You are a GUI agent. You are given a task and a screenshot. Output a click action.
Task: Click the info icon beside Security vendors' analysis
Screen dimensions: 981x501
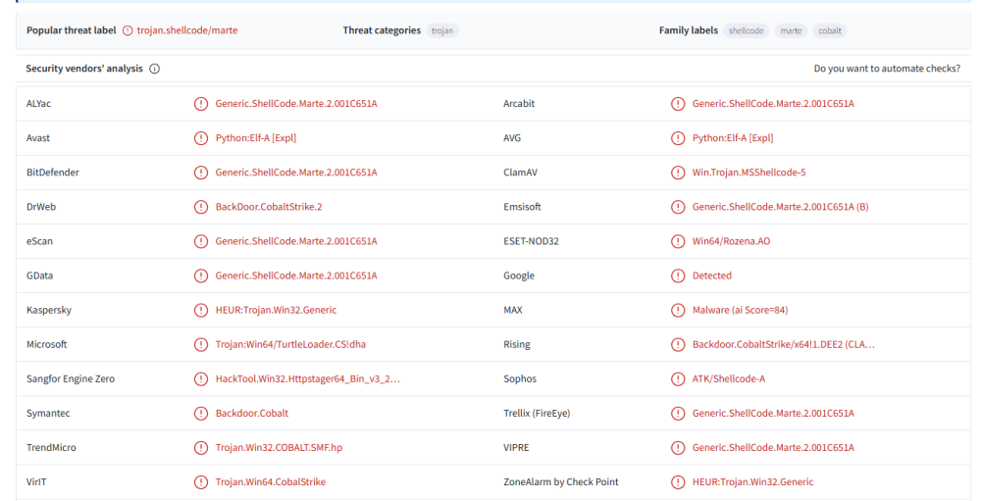155,69
